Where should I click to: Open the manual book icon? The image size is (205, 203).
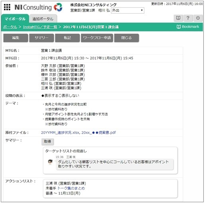pos(178,18)
